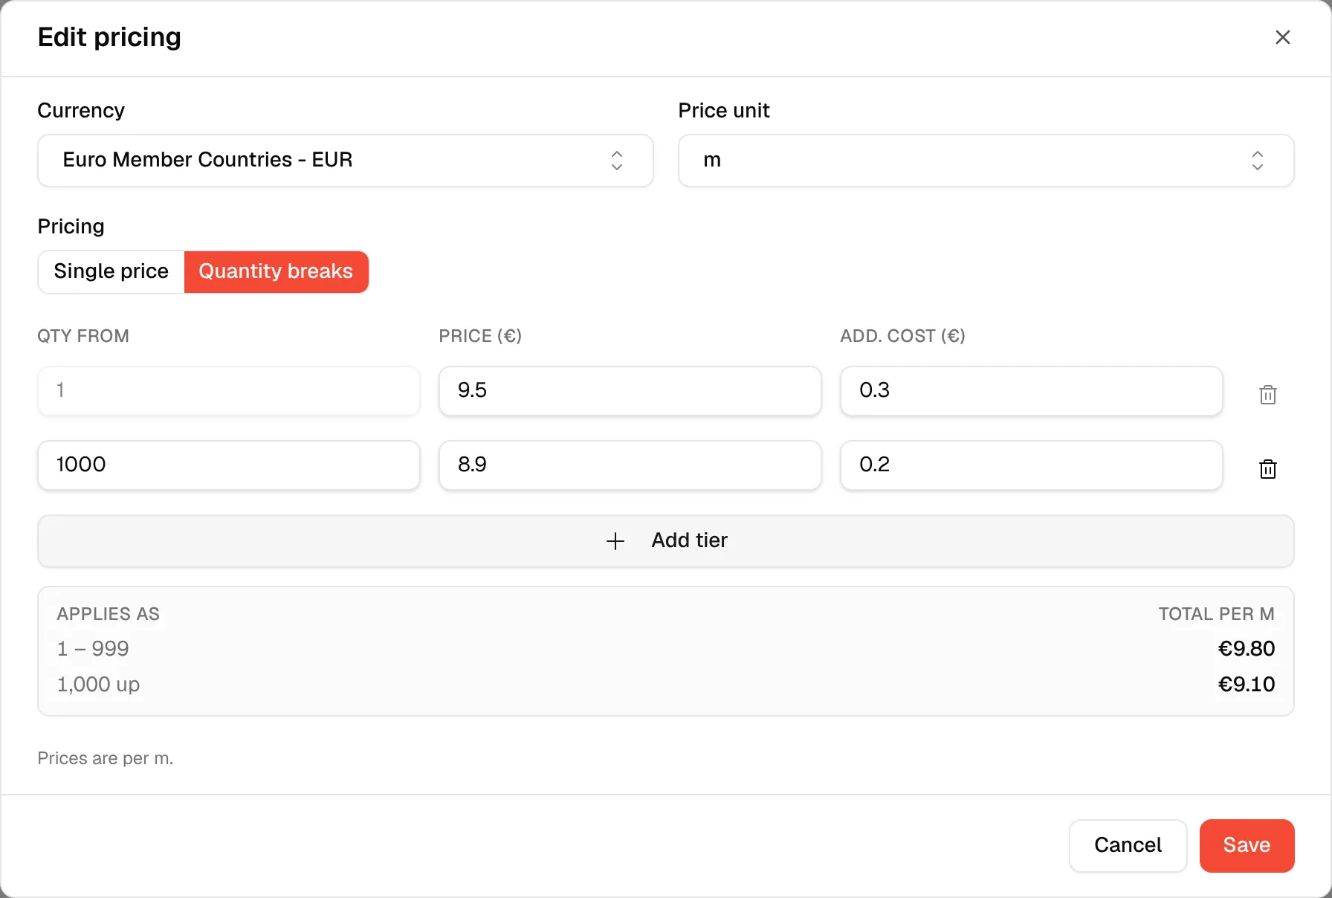Screen dimensions: 1332x898
Task: Click the trash icon for tier 1
Action: (x=1268, y=395)
